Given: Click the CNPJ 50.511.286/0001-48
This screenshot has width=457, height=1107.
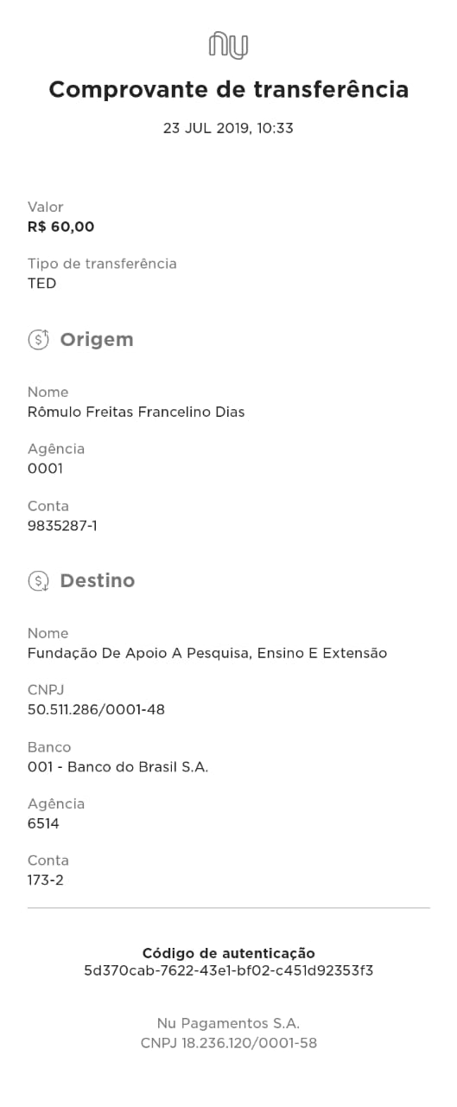Looking at the screenshot, I should pyautogui.click(x=96, y=710).
